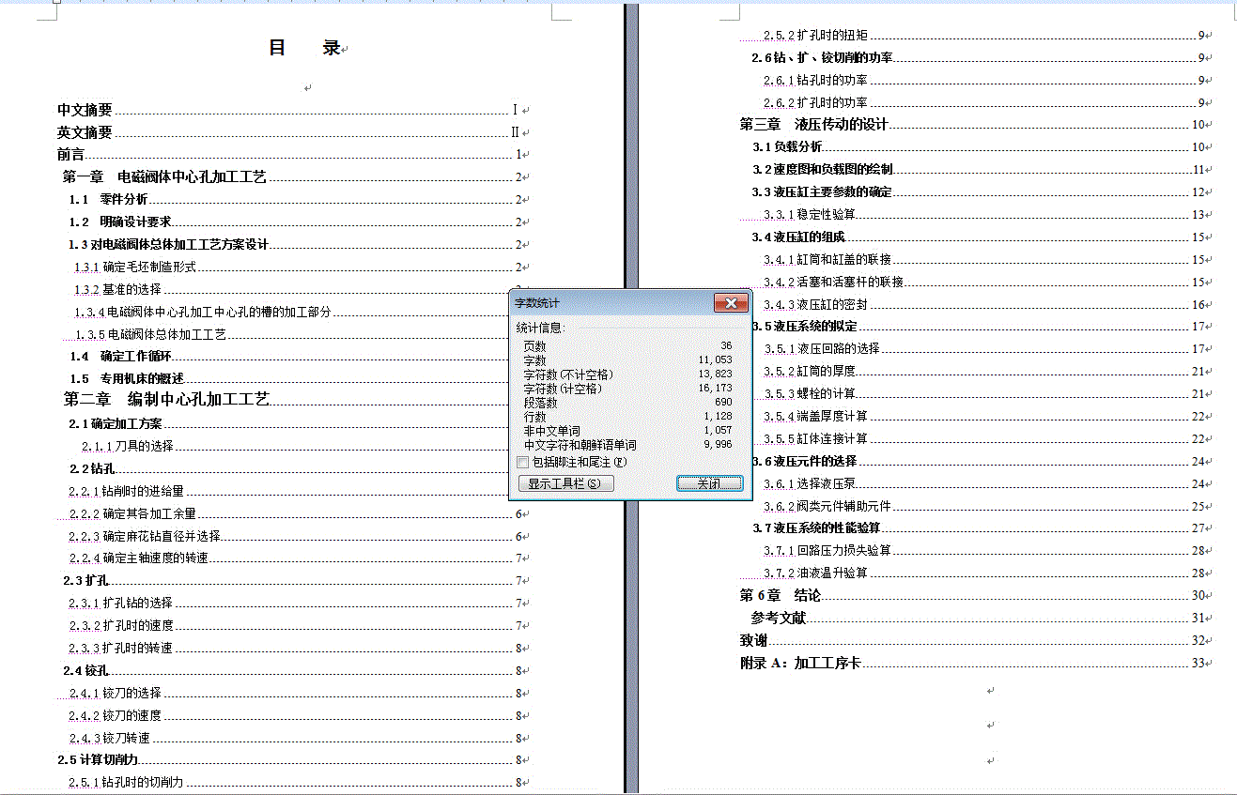This screenshot has width=1237, height=795.
Task: Select the 页数 value 36
Action: pos(726,346)
